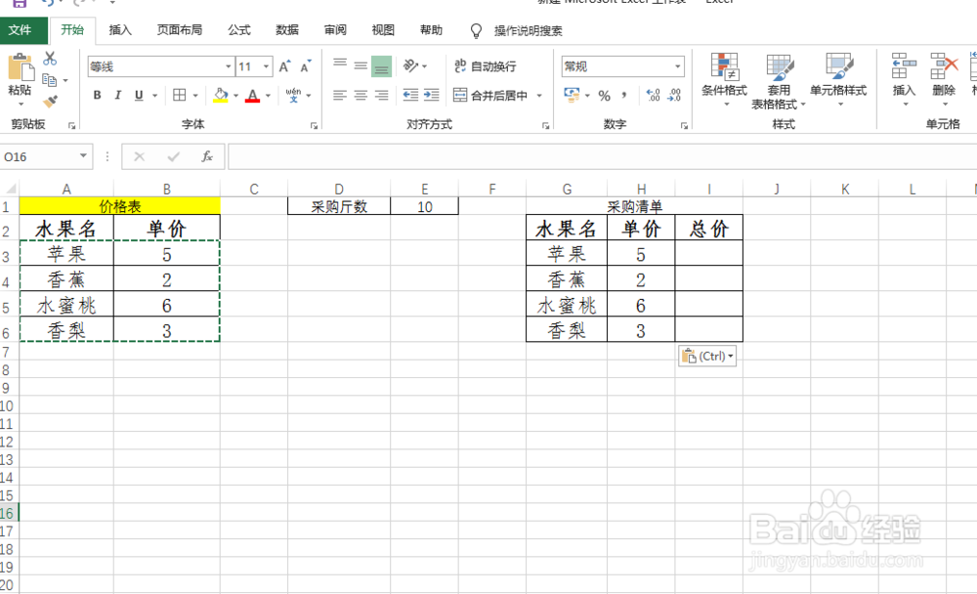
Task: Open the Paste Options (Ctrl) dropdown
Action: point(707,356)
